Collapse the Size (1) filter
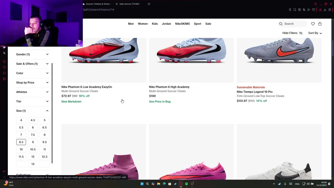Screen dimensions: 334x188 32,111
